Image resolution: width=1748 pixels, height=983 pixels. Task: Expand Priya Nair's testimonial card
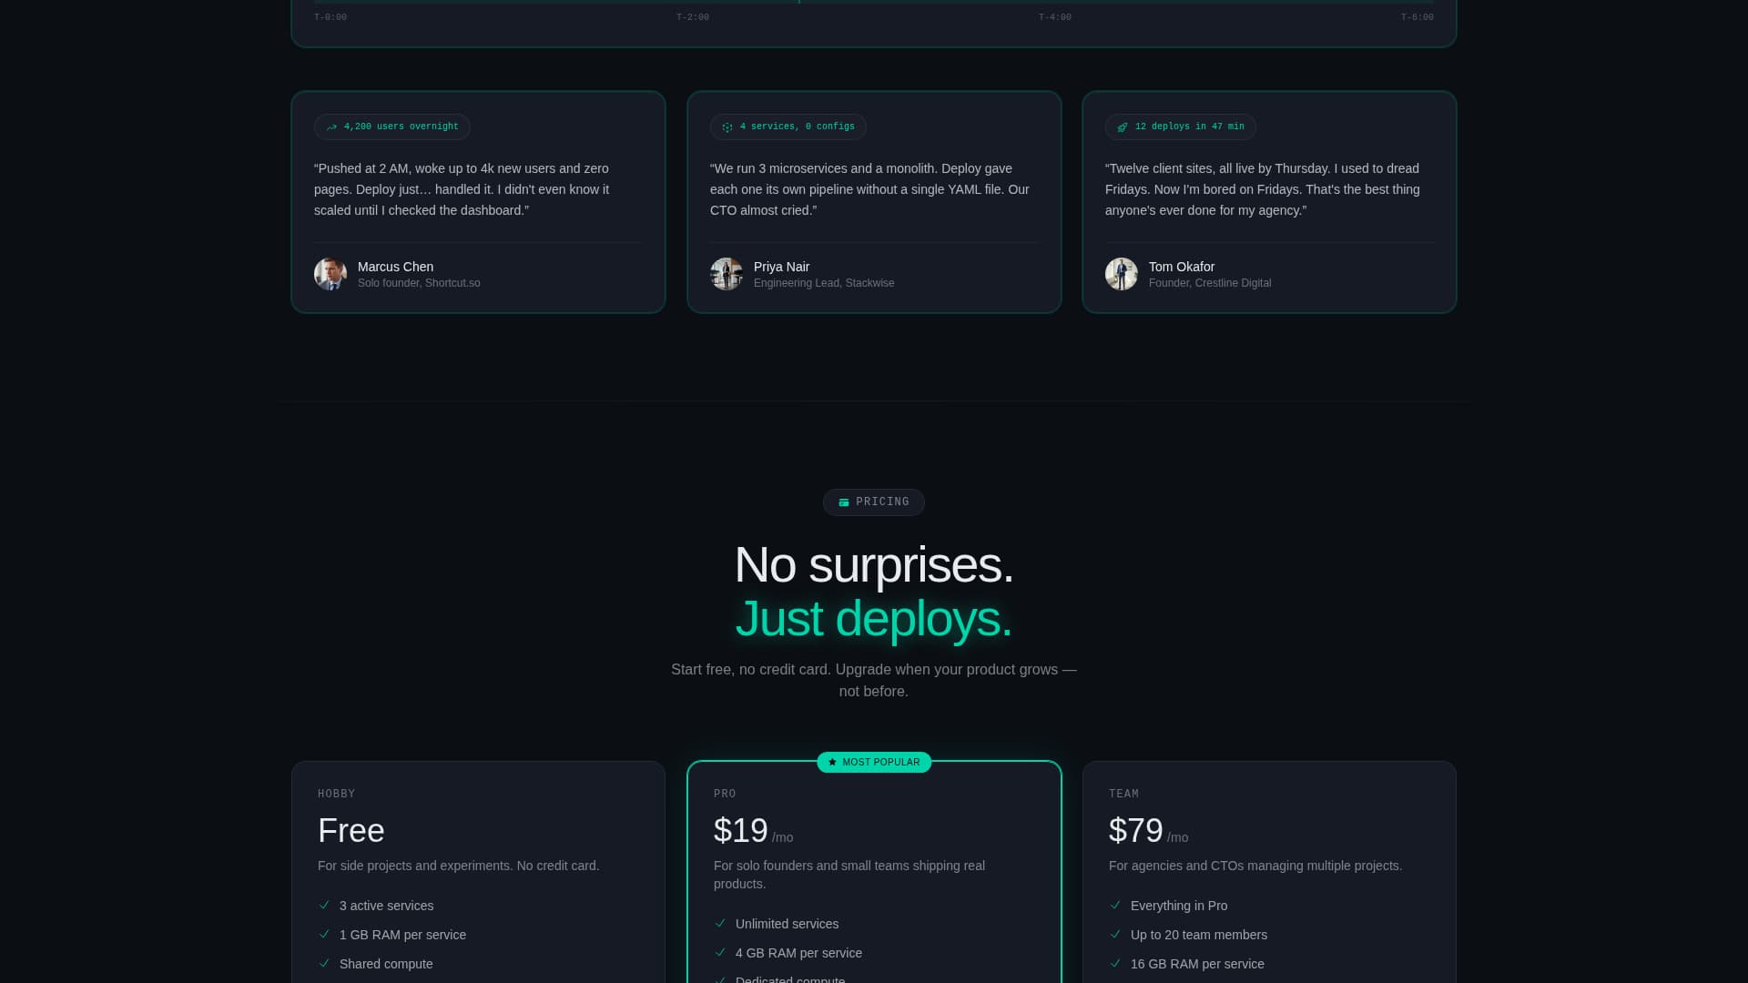coord(873,201)
